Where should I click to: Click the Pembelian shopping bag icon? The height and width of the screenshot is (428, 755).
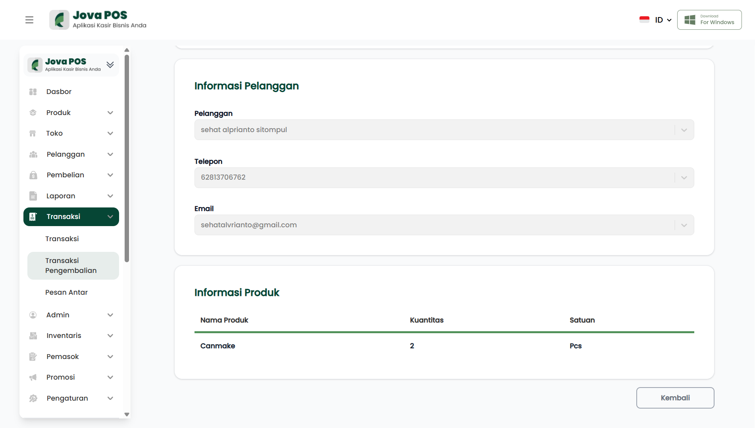point(33,175)
